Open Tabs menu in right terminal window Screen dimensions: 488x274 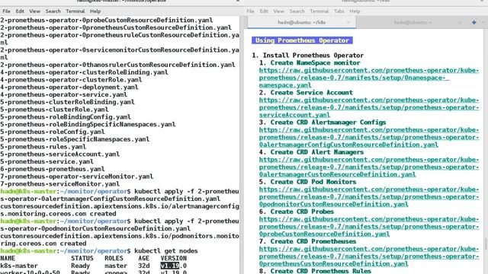(x=339, y=11)
